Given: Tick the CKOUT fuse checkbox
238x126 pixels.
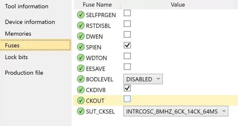Looking at the screenshot, I should [x=127, y=99].
